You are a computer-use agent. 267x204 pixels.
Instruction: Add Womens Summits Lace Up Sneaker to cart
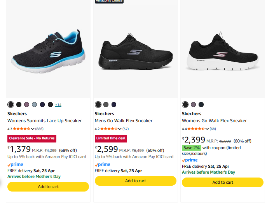click(x=48, y=186)
